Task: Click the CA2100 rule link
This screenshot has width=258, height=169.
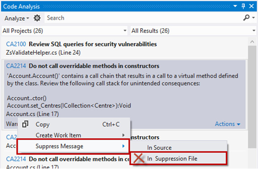Action: click(x=16, y=44)
